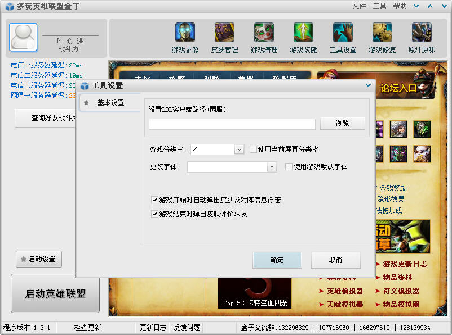Open 游戏更新日志 link
The height and width of the screenshot is (335, 452).
point(405,264)
